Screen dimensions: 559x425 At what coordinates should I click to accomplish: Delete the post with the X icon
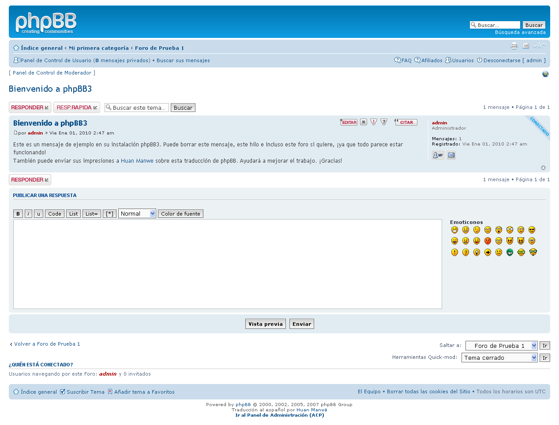(364, 122)
